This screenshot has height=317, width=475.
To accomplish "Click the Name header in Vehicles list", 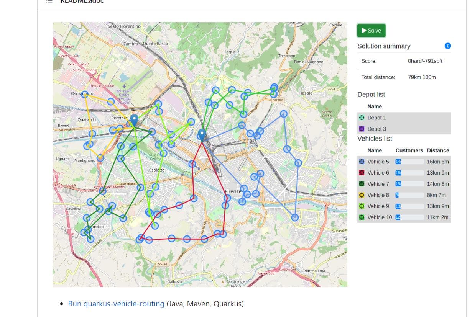I will [375, 150].
